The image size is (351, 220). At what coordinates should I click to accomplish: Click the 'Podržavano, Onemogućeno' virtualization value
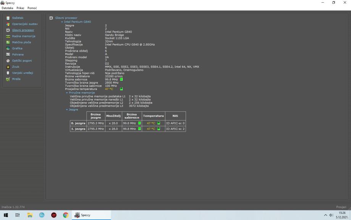(x=124, y=70)
